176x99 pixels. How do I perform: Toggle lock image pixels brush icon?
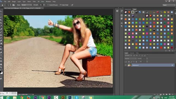pos(131,62)
